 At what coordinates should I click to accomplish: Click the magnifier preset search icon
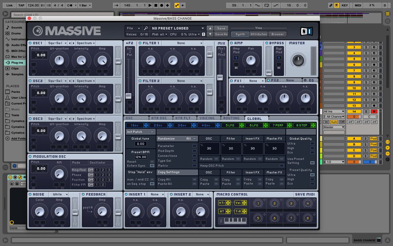146,28
